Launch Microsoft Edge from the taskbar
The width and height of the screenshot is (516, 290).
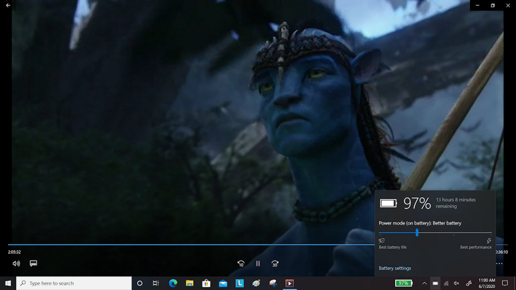click(x=173, y=283)
